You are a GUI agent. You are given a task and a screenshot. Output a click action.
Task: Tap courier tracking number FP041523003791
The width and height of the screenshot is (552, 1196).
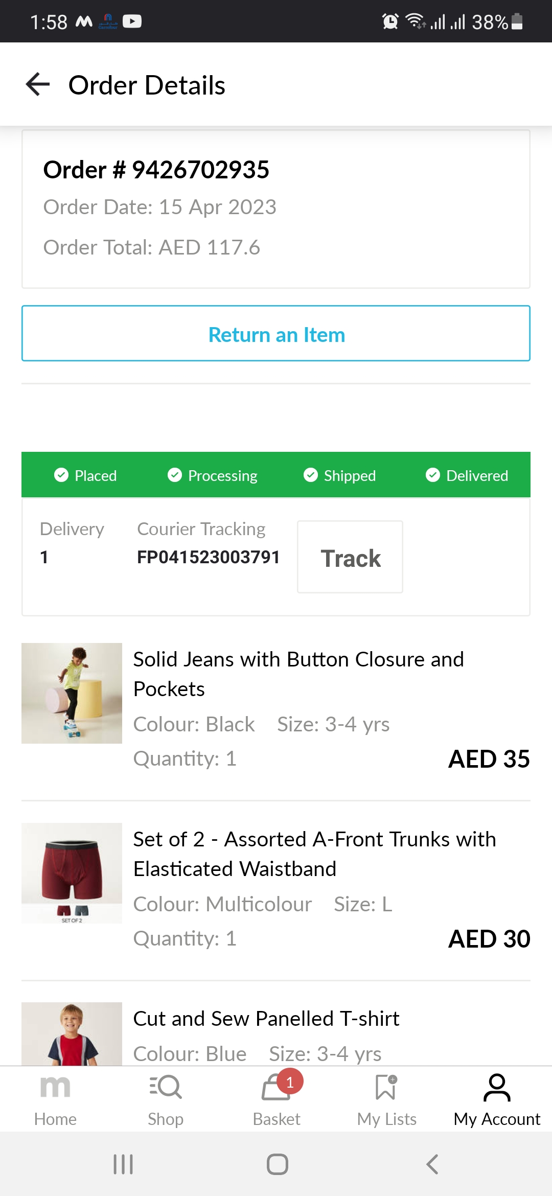click(209, 557)
